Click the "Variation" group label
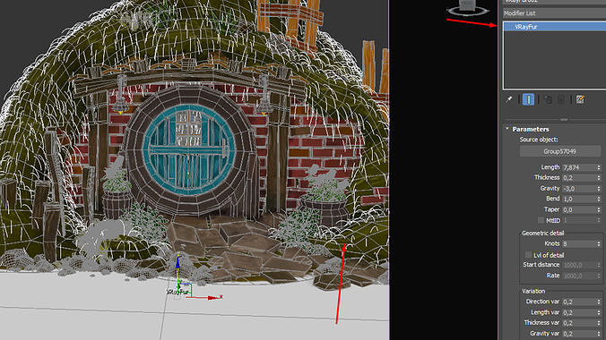Screen dimensions: 606x340 click(533, 291)
